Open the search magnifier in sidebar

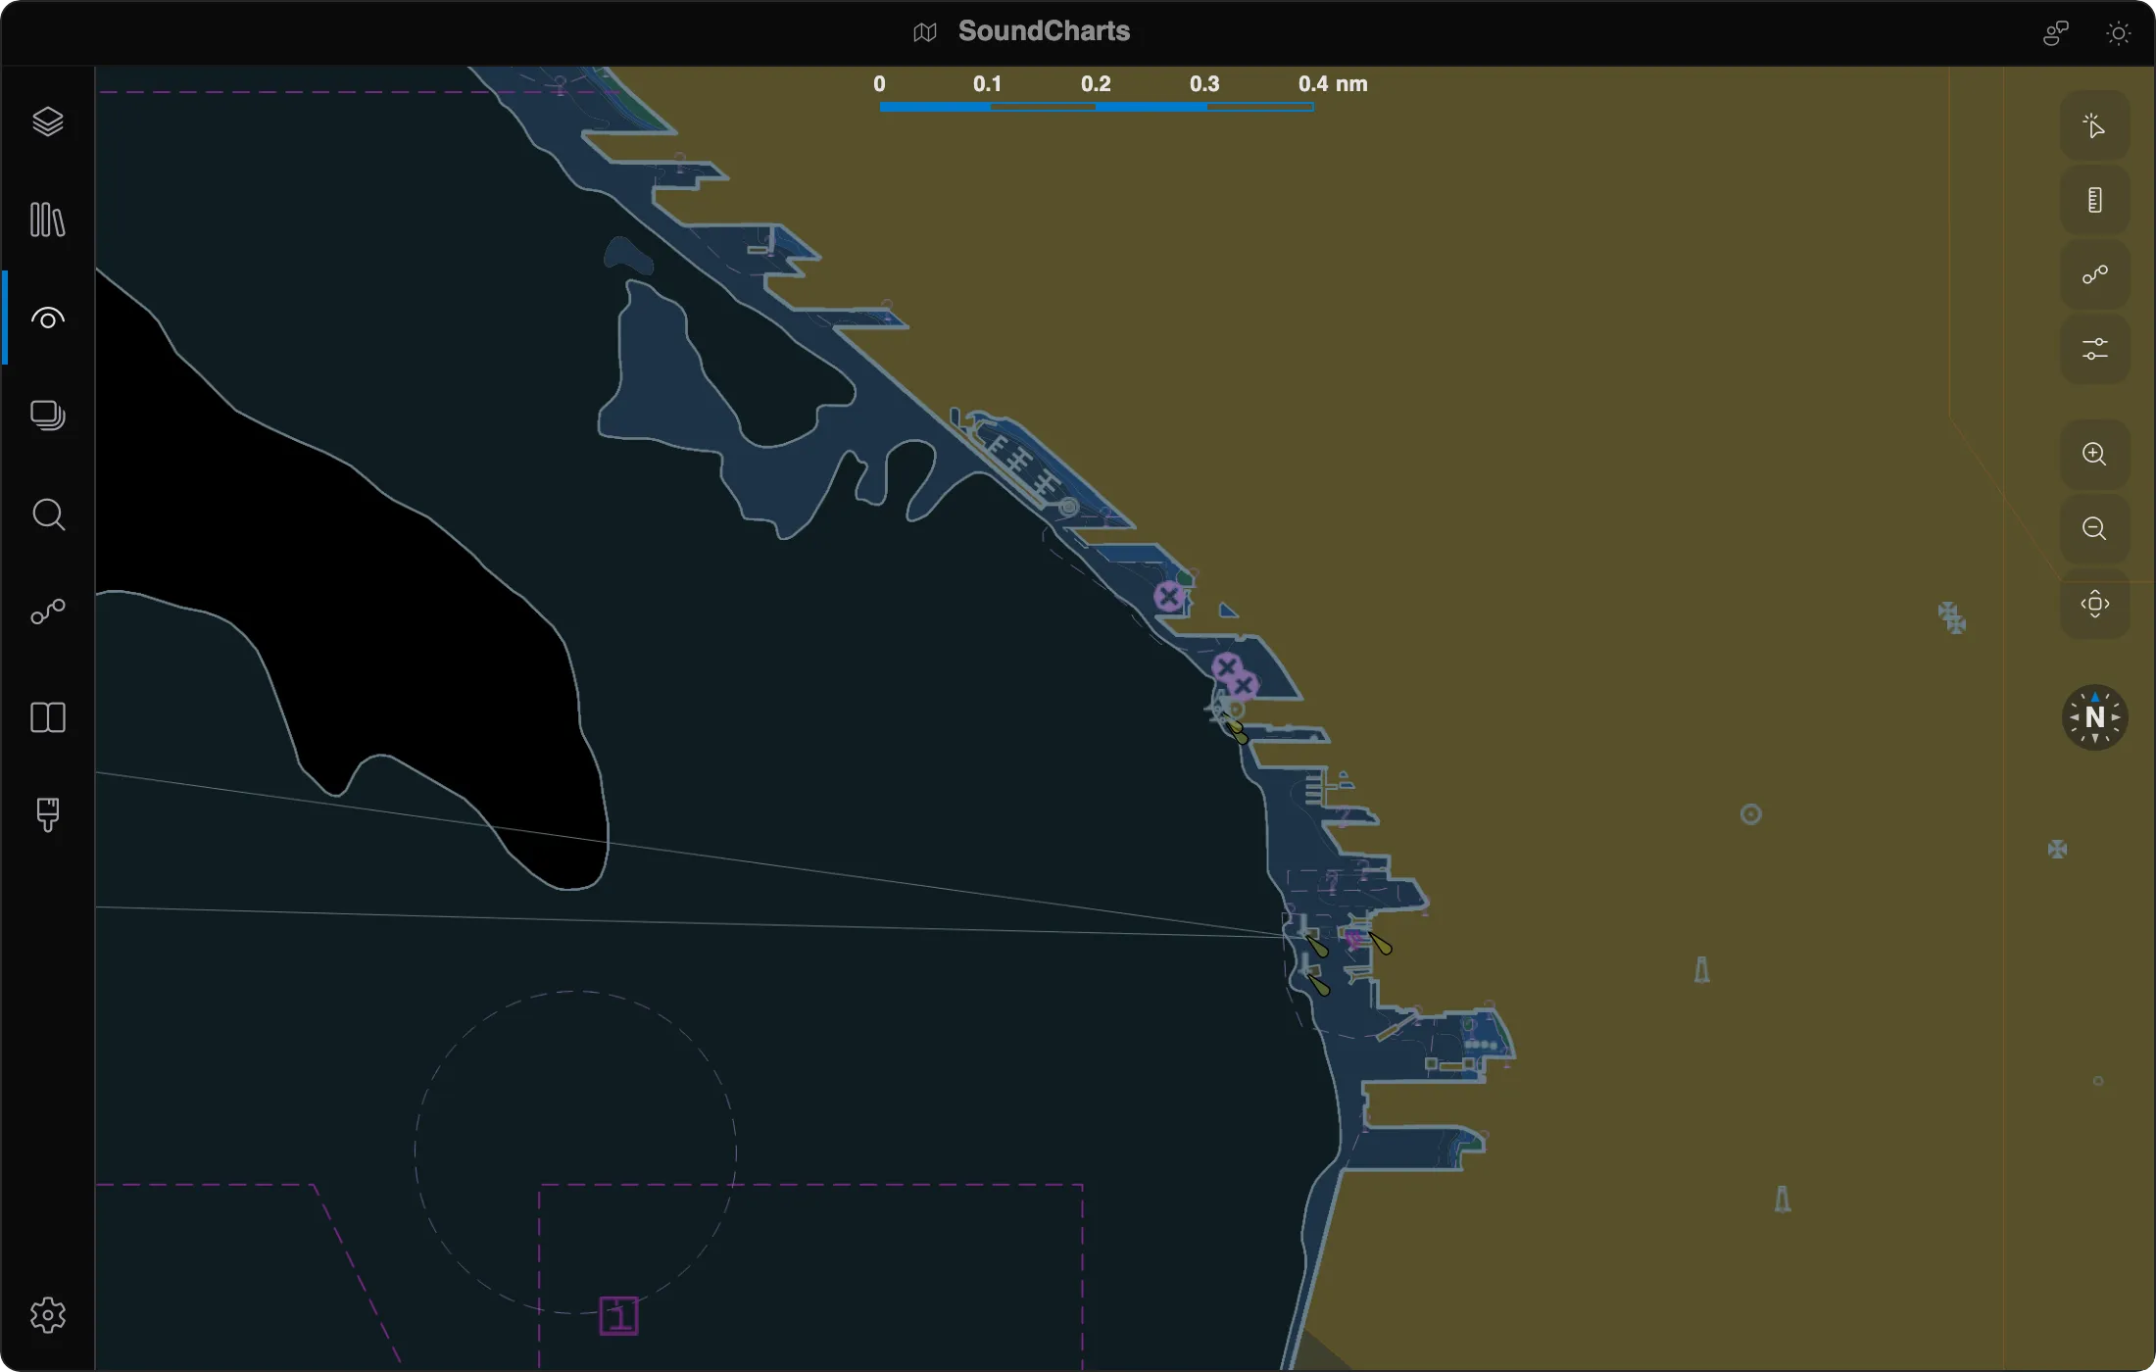pyautogui.click(x=47, y=514)
